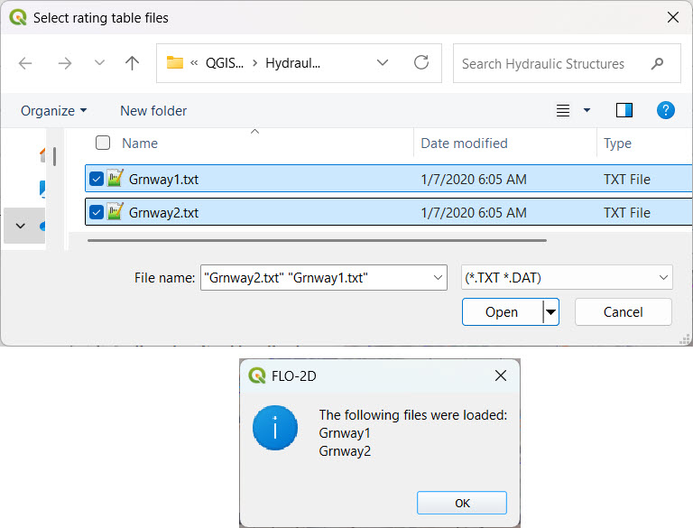Refresh the folder contents

pyautogui.click(x=420, y=63)
